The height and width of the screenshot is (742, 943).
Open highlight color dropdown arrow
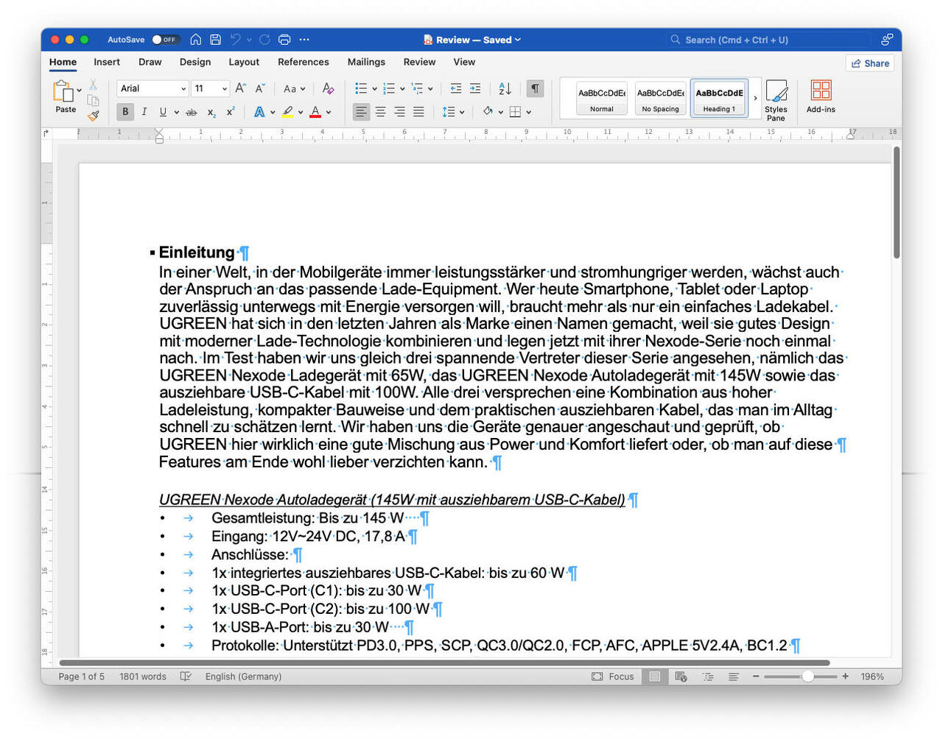[301, 113]
